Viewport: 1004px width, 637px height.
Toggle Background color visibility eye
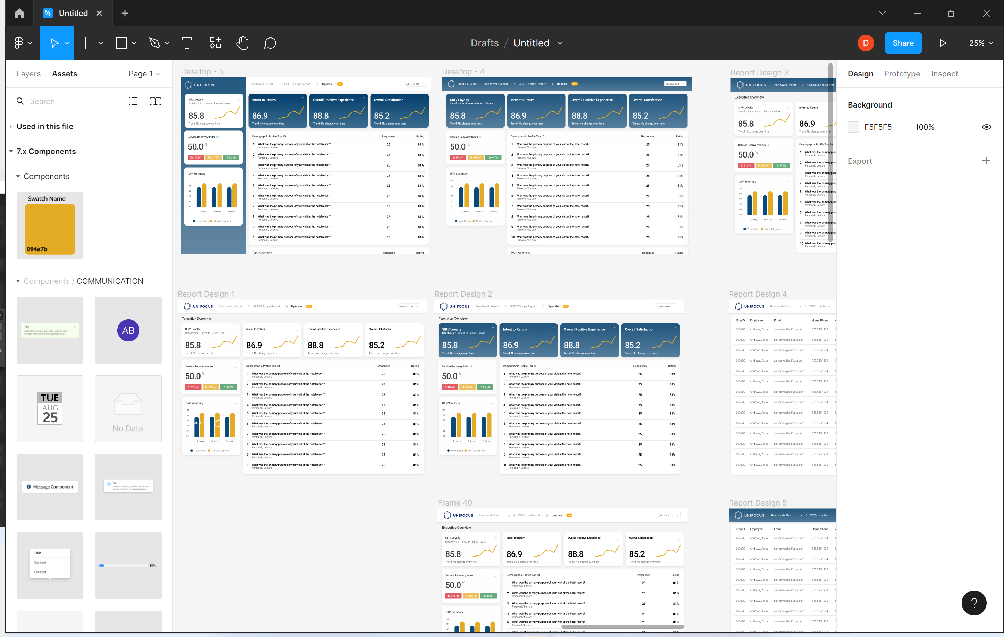(986, 127)
